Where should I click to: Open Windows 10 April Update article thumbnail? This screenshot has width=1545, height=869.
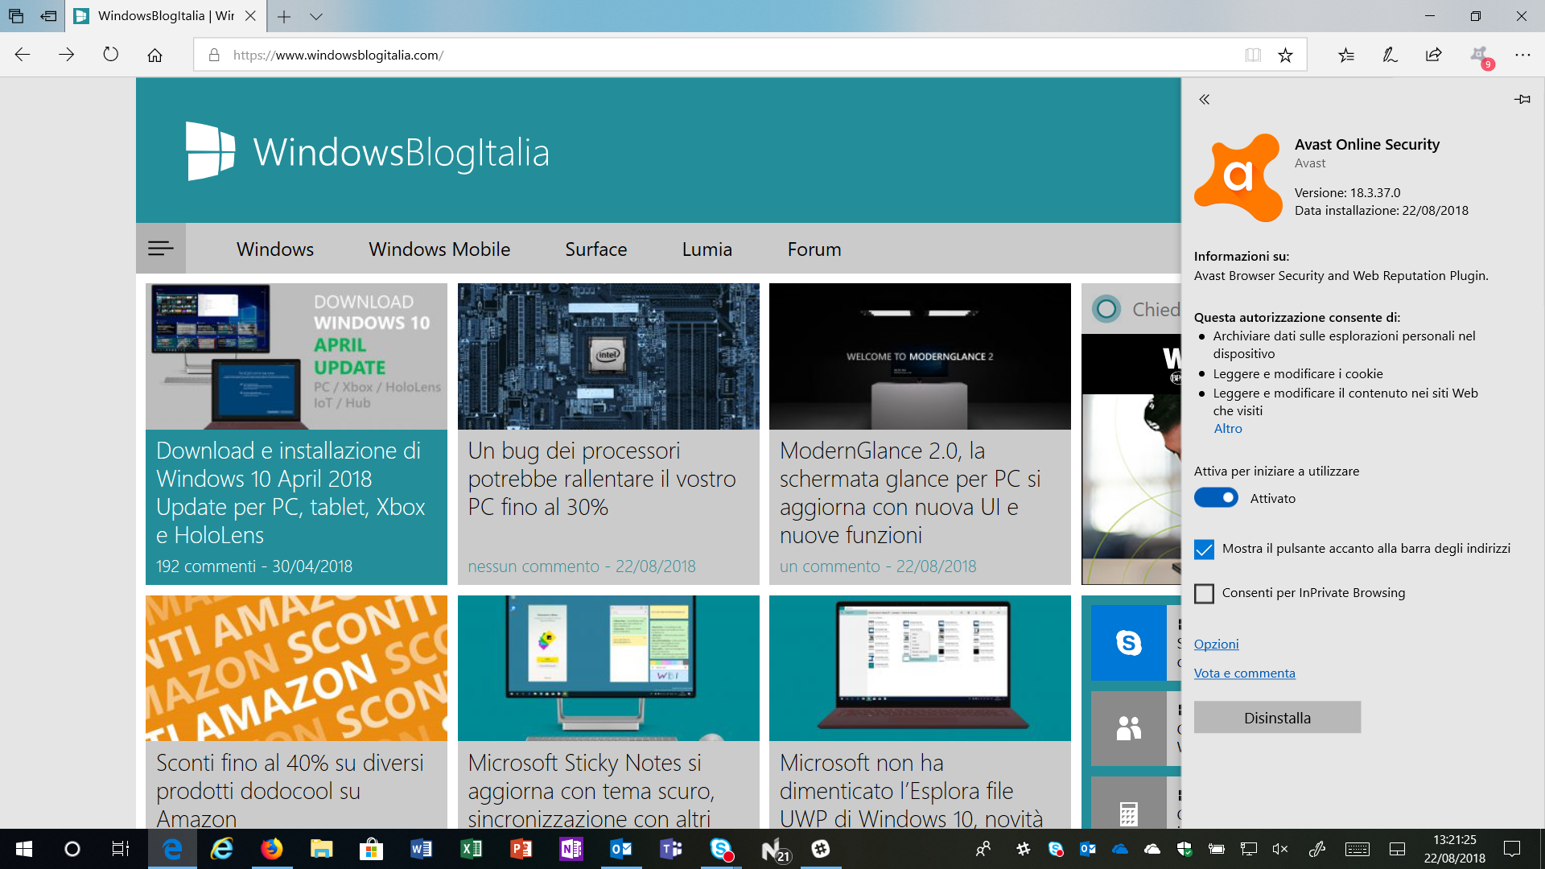point(296,356)
